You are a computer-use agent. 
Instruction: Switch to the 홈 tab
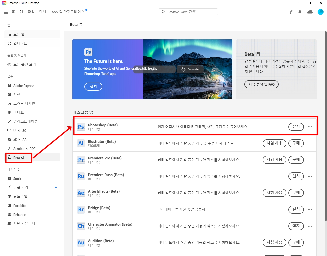pos(13,12)
